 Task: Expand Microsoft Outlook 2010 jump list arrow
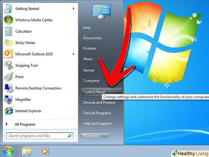pyautogui.click(x=73, y=54)
